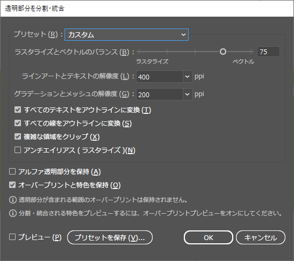Viewport: 294px width, 261px height.
Task: Click the info icon beside 透明部分が含まれる範囲
Action: coord(13,200)
